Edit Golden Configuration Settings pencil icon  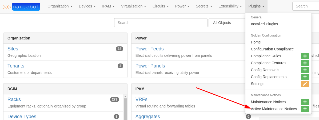(305, 84)
